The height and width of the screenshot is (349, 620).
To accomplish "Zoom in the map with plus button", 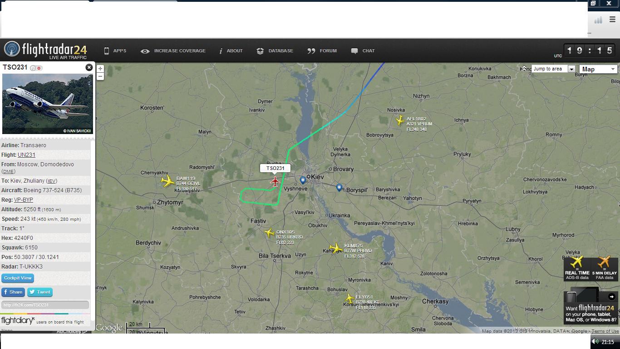I will pos(100,69).
